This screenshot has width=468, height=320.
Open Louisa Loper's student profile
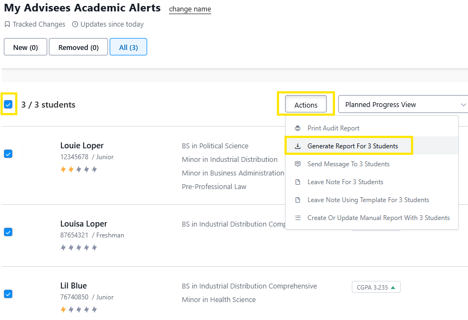84,224
